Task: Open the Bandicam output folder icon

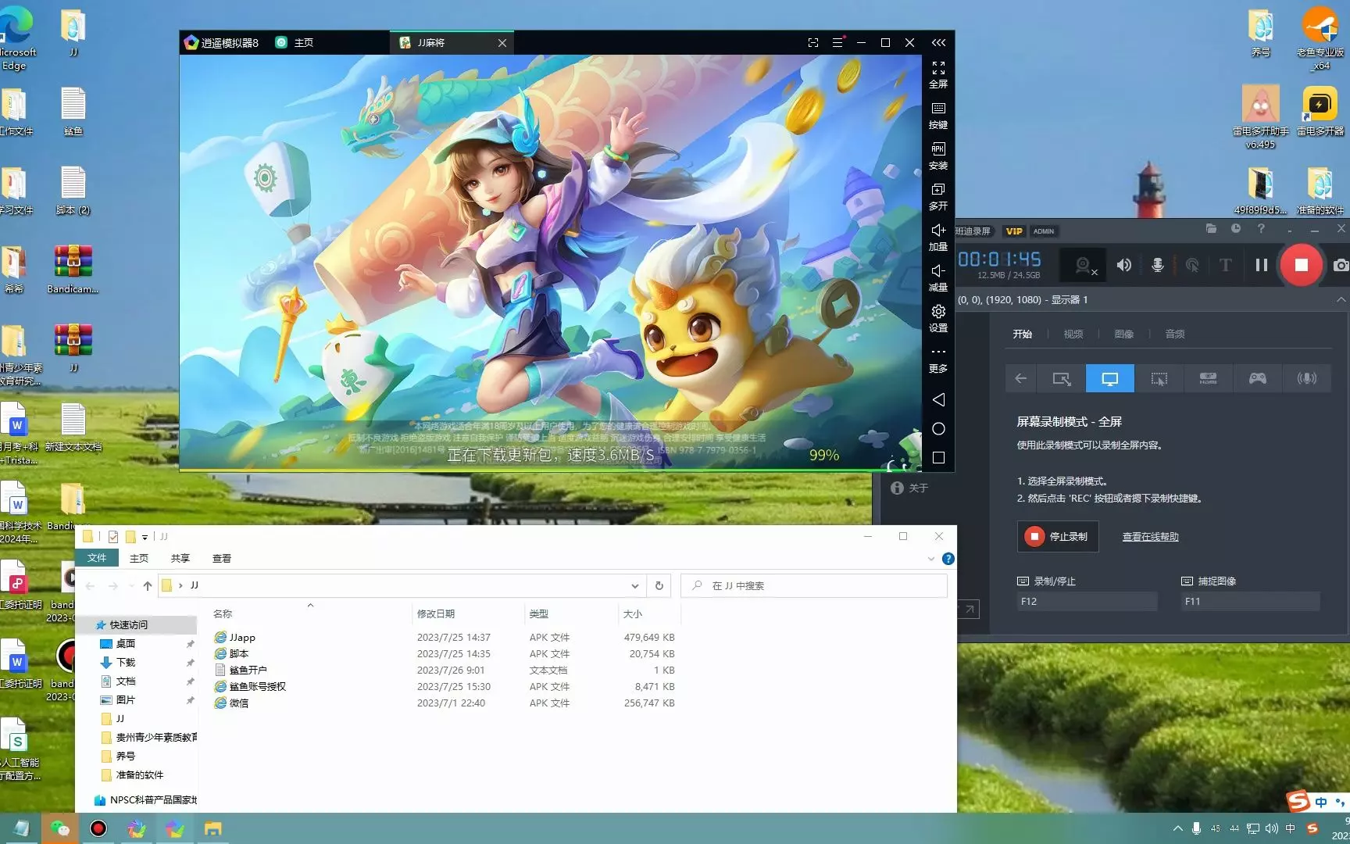Action: pyautogui.click(x=1211, y=229)
